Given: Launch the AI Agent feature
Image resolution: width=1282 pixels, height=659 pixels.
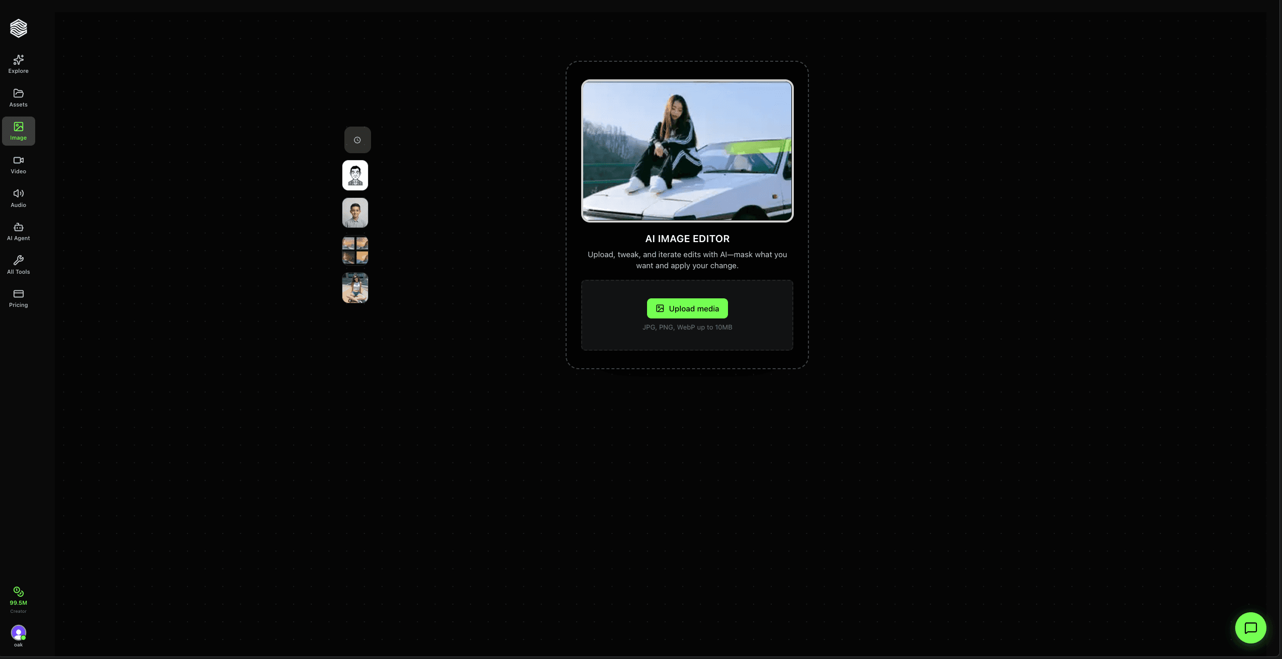Looking at the screenshot, I should tap(18, 231).
